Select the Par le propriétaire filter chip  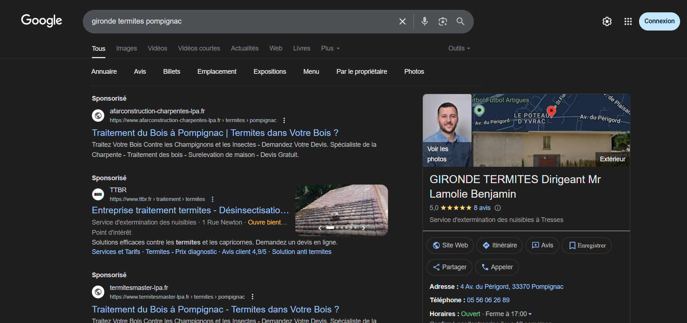pos(362,72)
